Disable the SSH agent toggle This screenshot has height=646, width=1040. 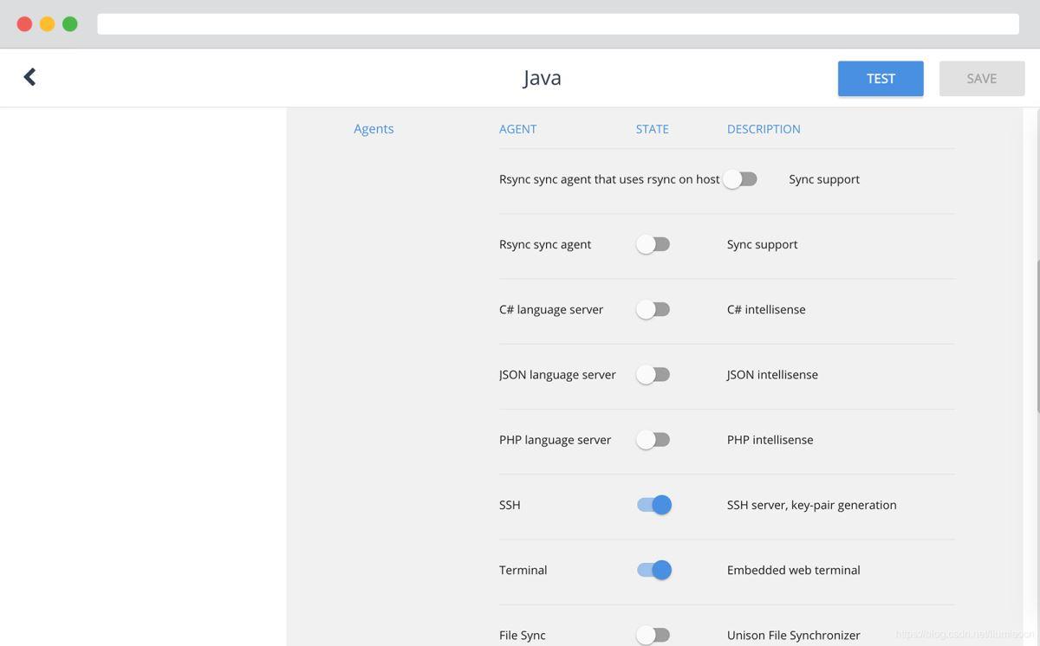tap(654, 505)
